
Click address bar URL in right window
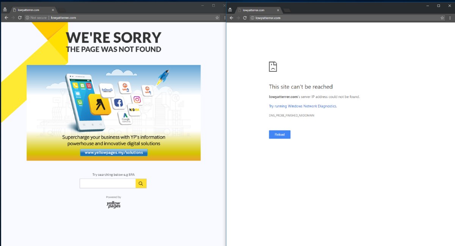point(268,18)
